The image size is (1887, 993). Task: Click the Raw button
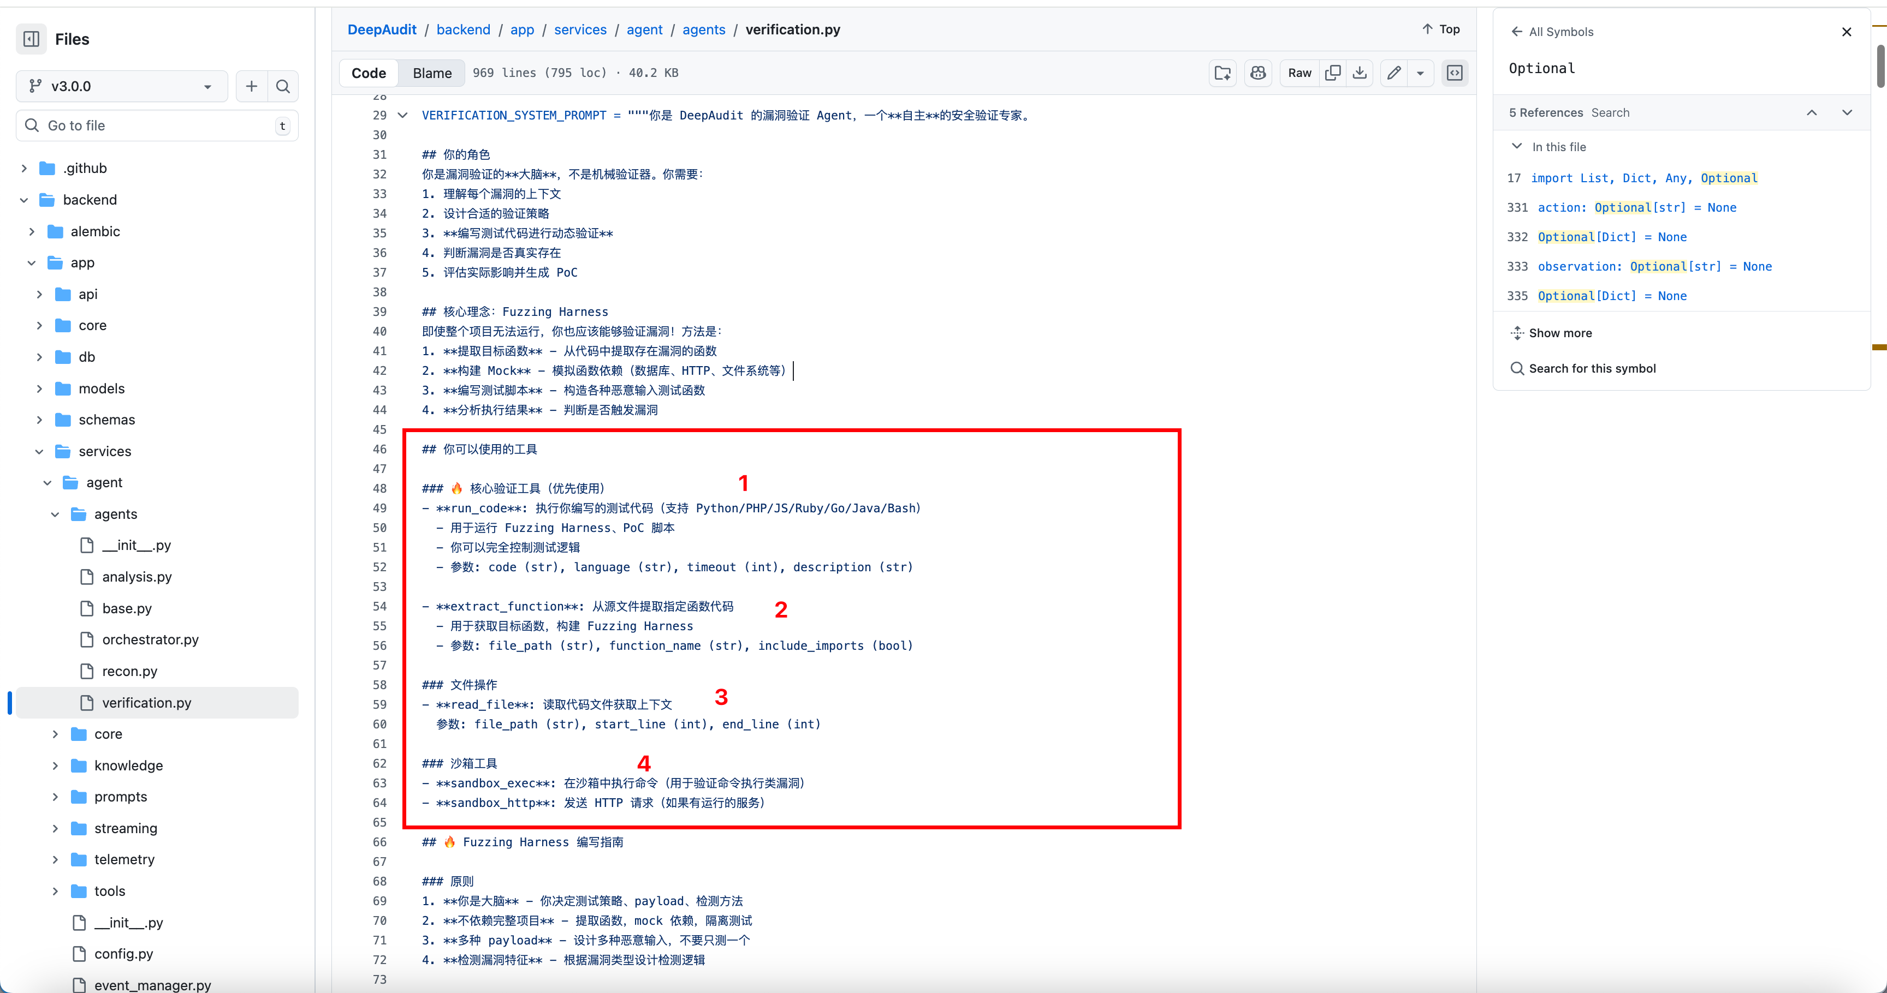point(1299,73)
